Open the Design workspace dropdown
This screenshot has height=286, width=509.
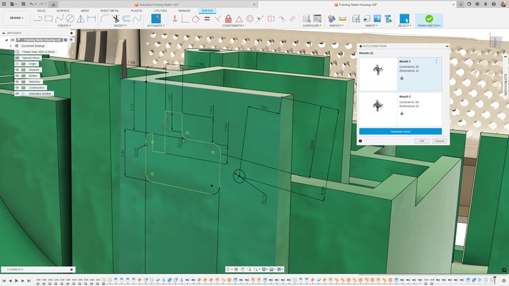16,18
